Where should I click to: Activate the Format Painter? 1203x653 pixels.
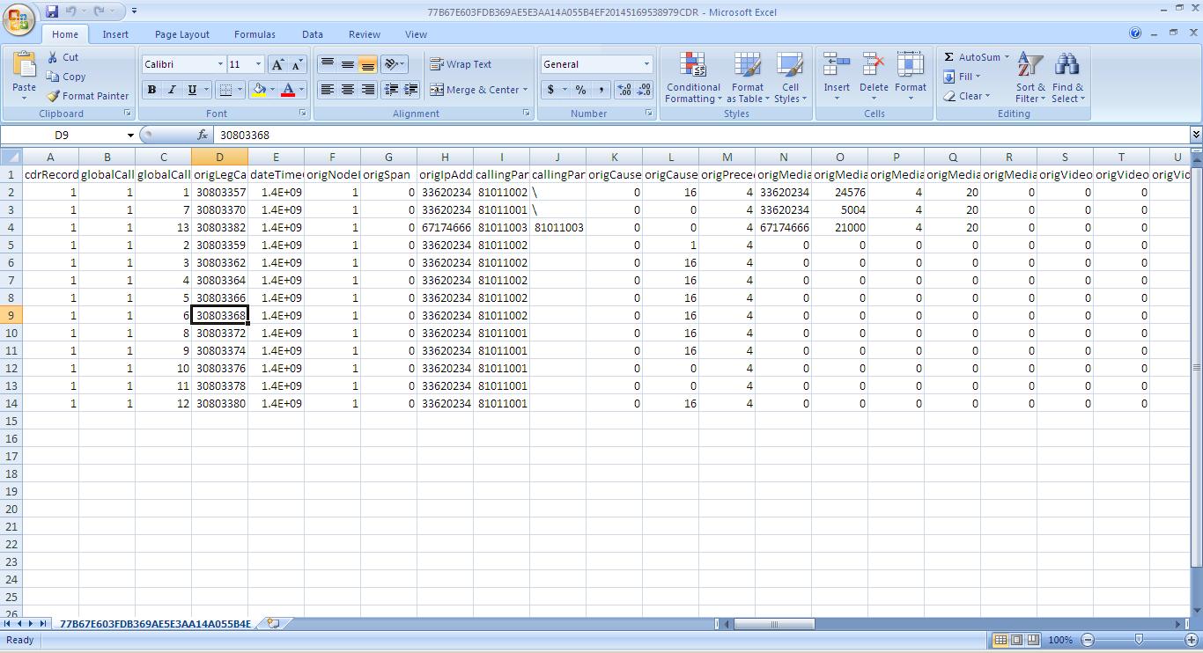point(88,96)
